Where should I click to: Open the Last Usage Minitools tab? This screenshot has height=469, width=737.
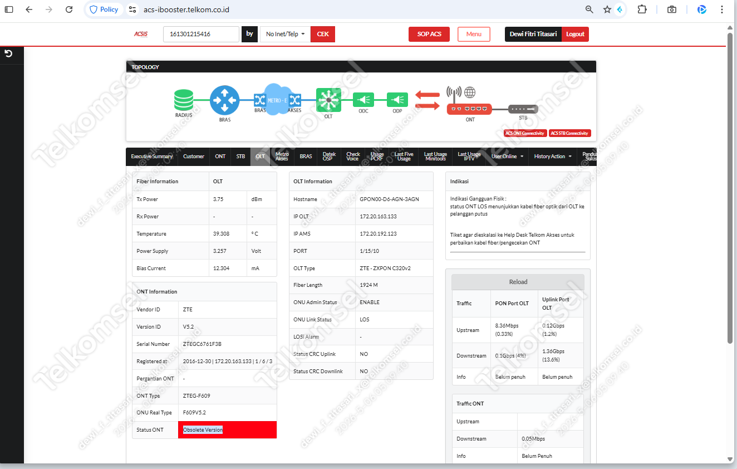pyautogui.click(x=435, y=157)
